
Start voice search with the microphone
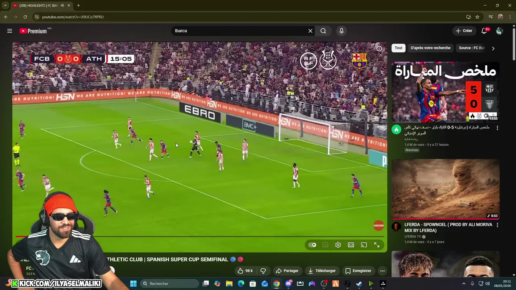pyautogui.click(x=341, y=31)
